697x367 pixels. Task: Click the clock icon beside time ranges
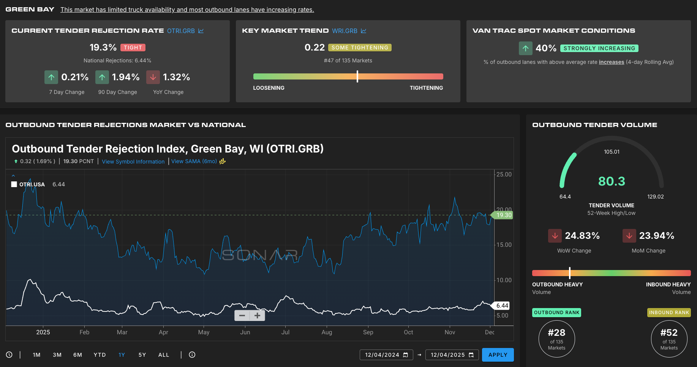click(x=9, y=355)
